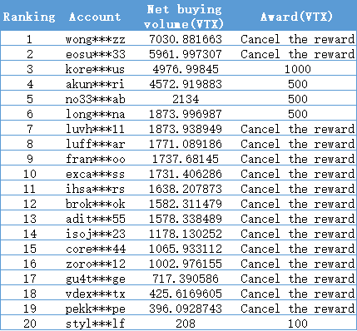Click volume value 1771.089186

pos(186,144)
